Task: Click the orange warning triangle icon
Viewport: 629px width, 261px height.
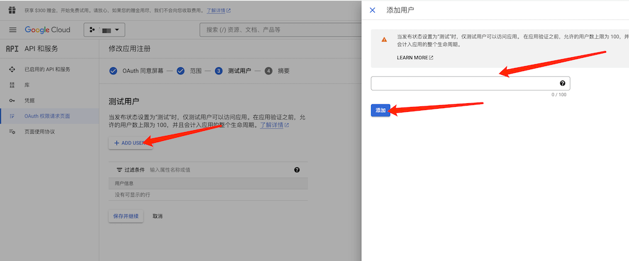Action: point(384,40)
